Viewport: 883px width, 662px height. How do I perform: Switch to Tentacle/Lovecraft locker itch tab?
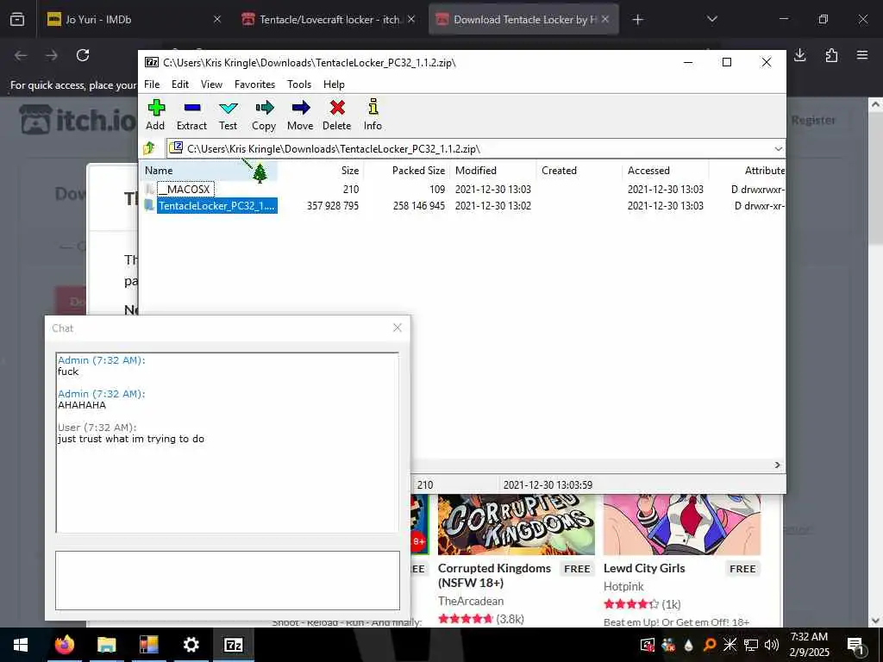(329, 20)
